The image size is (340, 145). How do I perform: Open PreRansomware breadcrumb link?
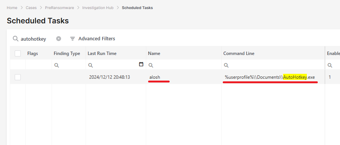click(60, 8)
